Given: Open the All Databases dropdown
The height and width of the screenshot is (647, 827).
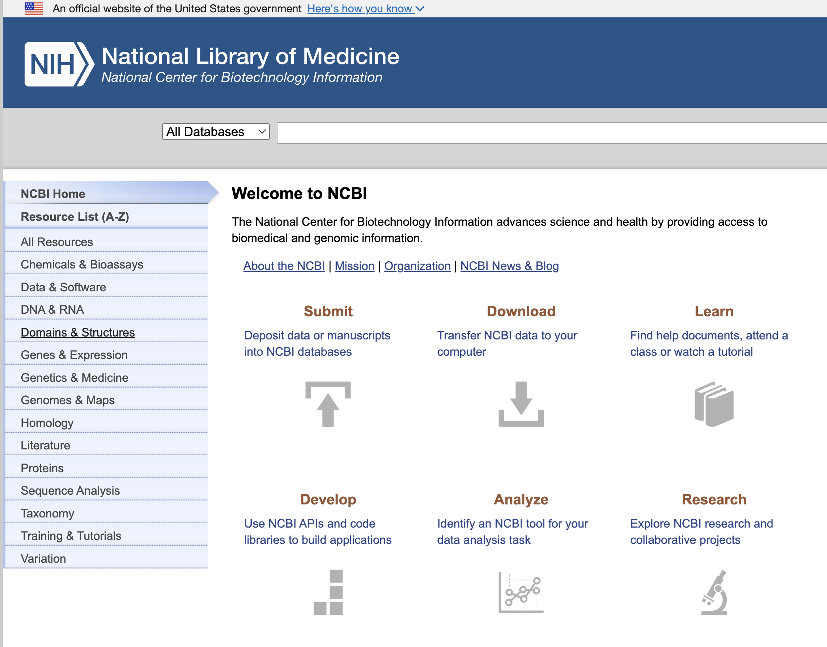Looking at the screenshot, I should coord(216,131).
